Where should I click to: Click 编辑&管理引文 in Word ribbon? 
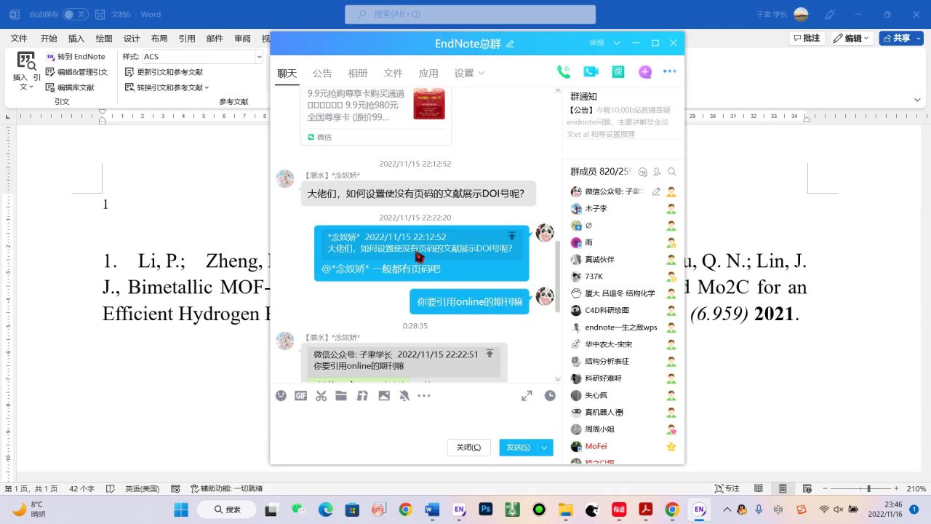click(76, 72)
